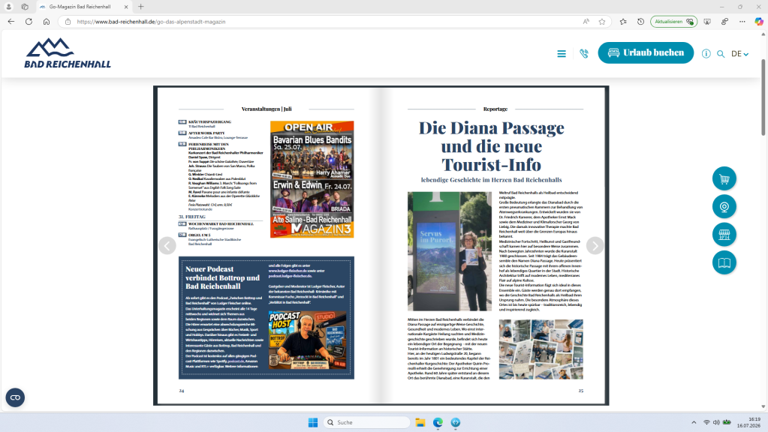The width and height of the screenshot is (768, 432).
Task: Go to the browser home page
Action: [47, 22]
